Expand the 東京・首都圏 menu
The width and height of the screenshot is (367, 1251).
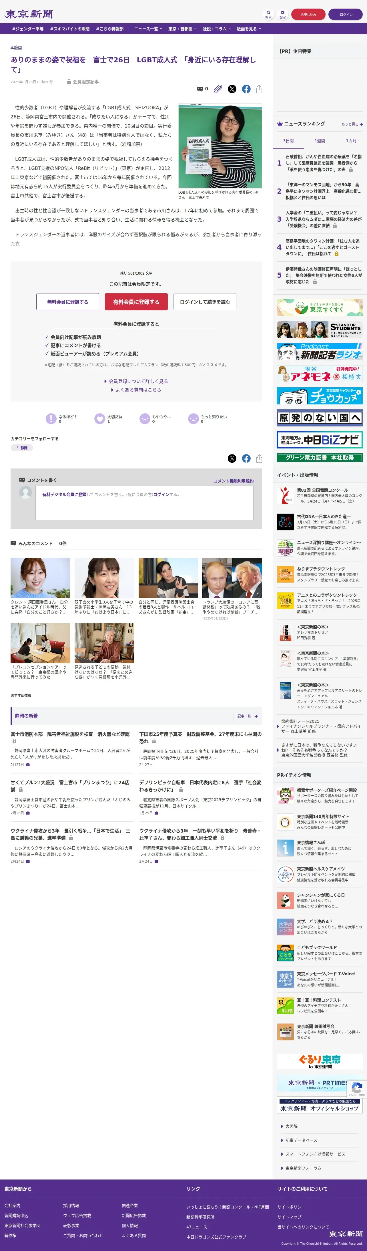coord(182,29)
